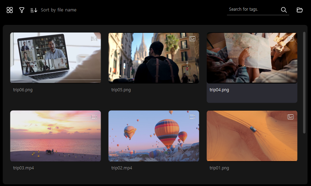Image resolution: width=311 pixels, height=186 pixels.
Task: Select the backpacker city street thumbnail
Action: [154, 58]
